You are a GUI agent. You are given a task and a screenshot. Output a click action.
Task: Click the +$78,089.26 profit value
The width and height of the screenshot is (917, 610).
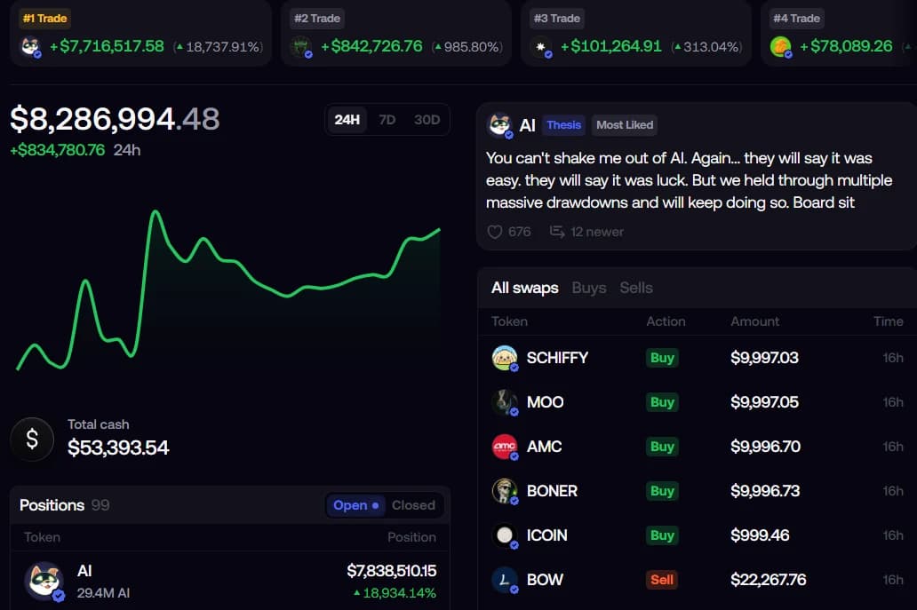(846, 46)
